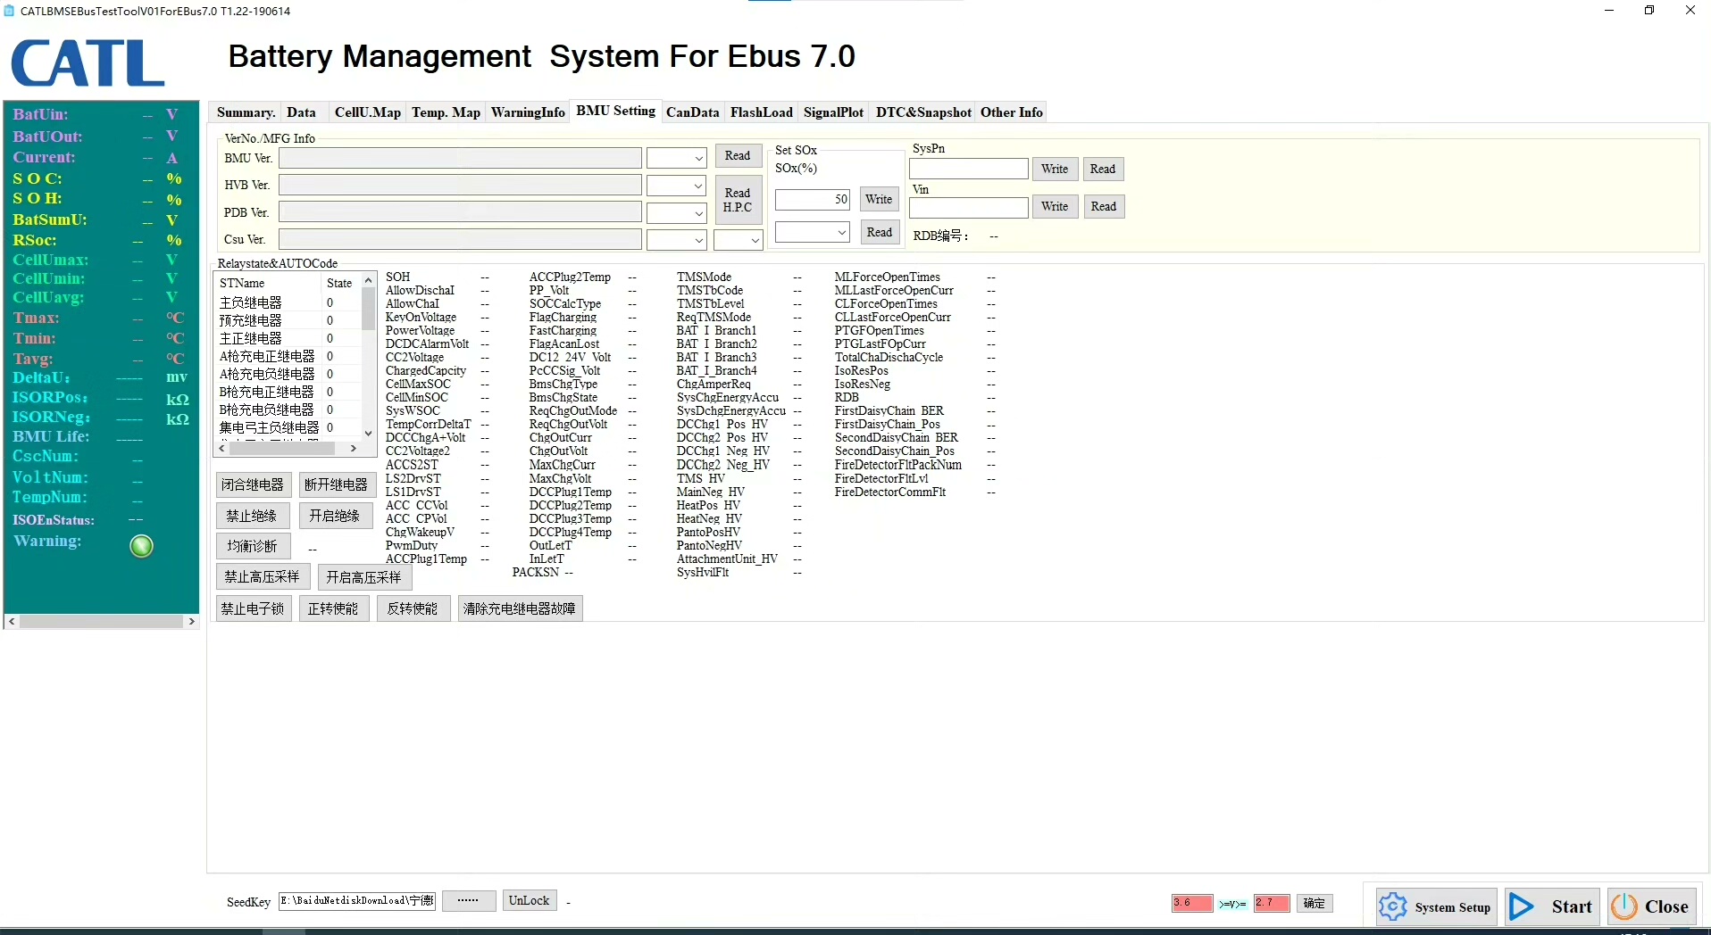Open the DTC&Snapshot tab
Image resolution: width=1711 pixels, height=935 pixels.
pos(922,112)
